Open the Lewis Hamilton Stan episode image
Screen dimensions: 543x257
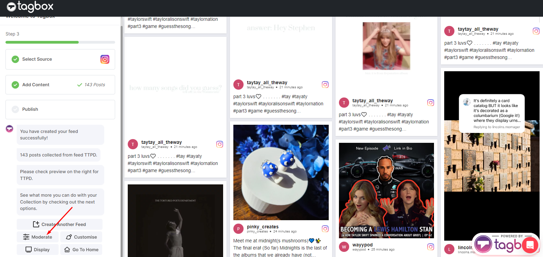(x=386, y=191)
